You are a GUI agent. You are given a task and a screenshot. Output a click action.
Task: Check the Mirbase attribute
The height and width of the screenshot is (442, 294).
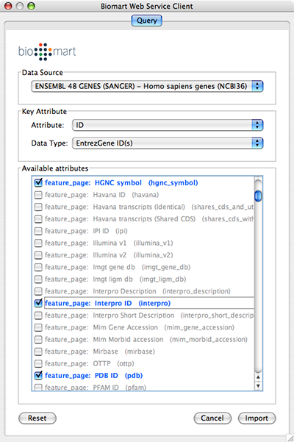pyautogui.click(x=38, y=352)
